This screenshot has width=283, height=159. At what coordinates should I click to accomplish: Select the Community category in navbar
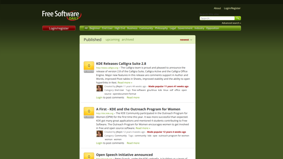click(x=146, y=28)
